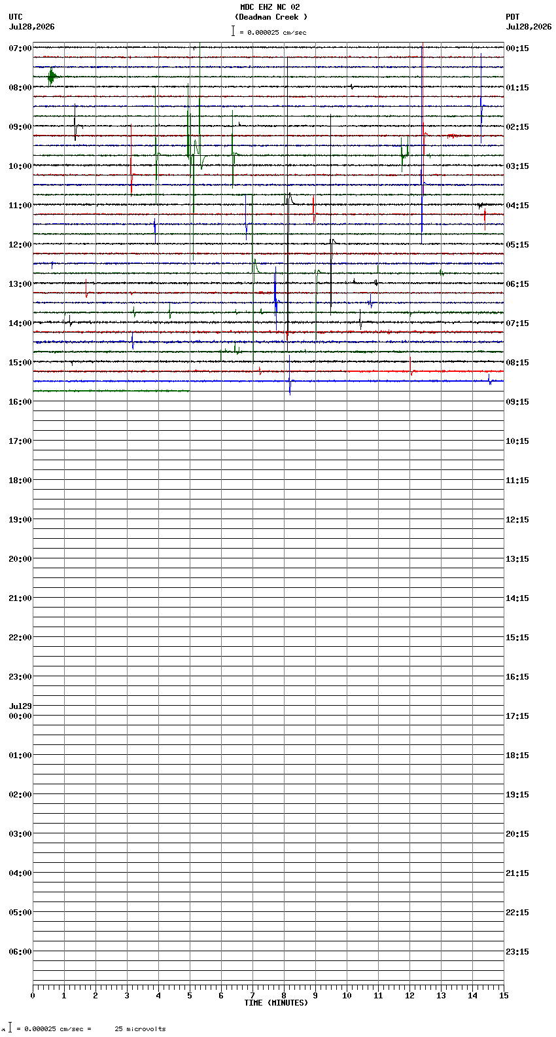556x1037 pixels.
Task: Click the station title MDC EHZ NC 02
Action: click(269, 7)
